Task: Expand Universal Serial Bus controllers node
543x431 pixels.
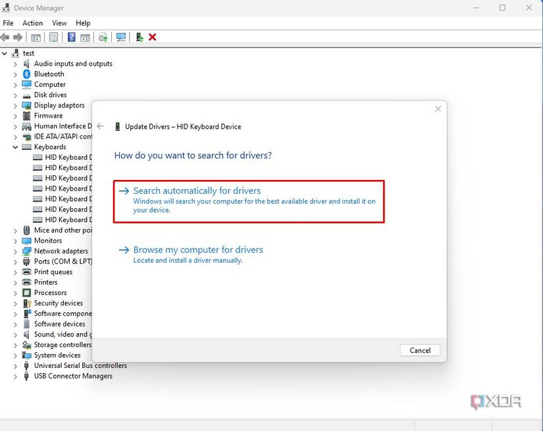Action: pos(15,366)
